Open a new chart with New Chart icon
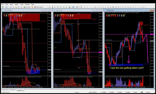 click(x=2, y=7)
